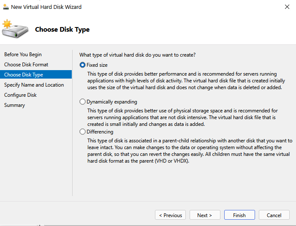This screenshot has width=296, height=226.
Task: Click the wizard title bar disk icon
Action: point(6,7)
